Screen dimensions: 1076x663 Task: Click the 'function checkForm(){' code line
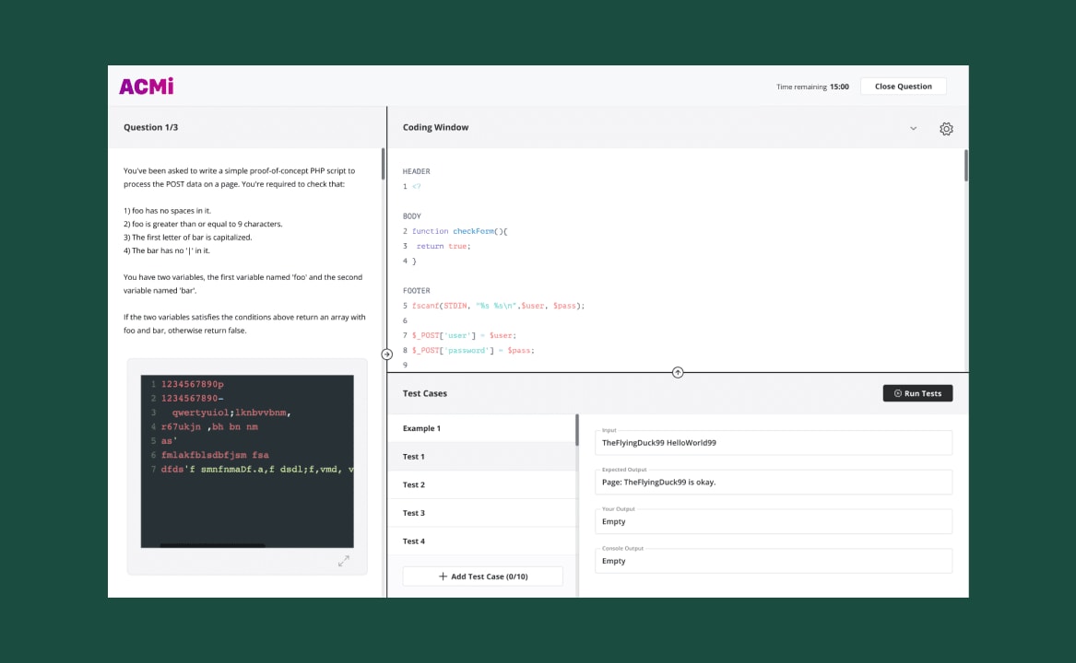(459, 231)
